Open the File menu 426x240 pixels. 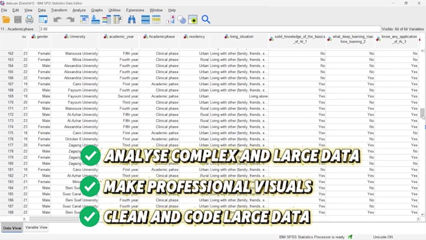pos(4,10)
